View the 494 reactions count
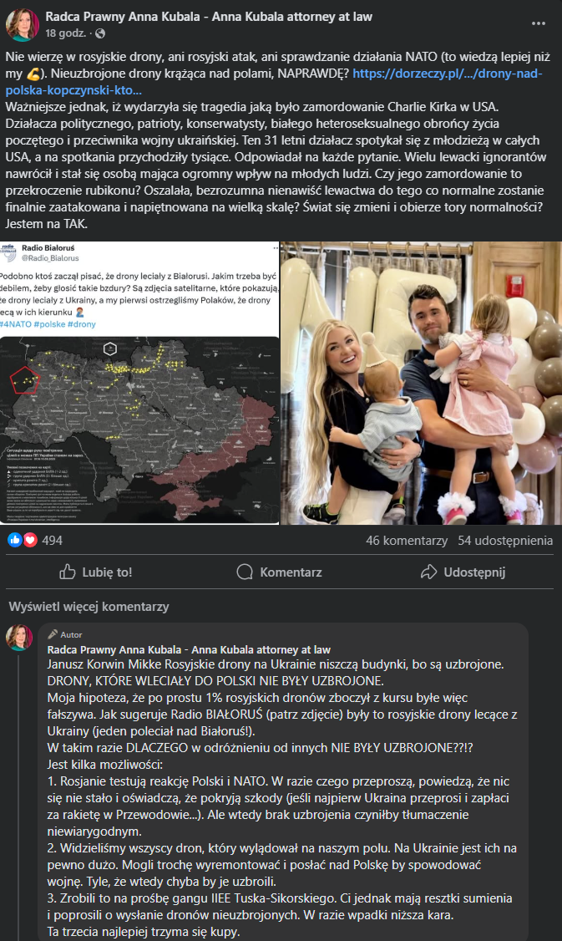Viewport: 562px width, 941px height. (52, 540)
